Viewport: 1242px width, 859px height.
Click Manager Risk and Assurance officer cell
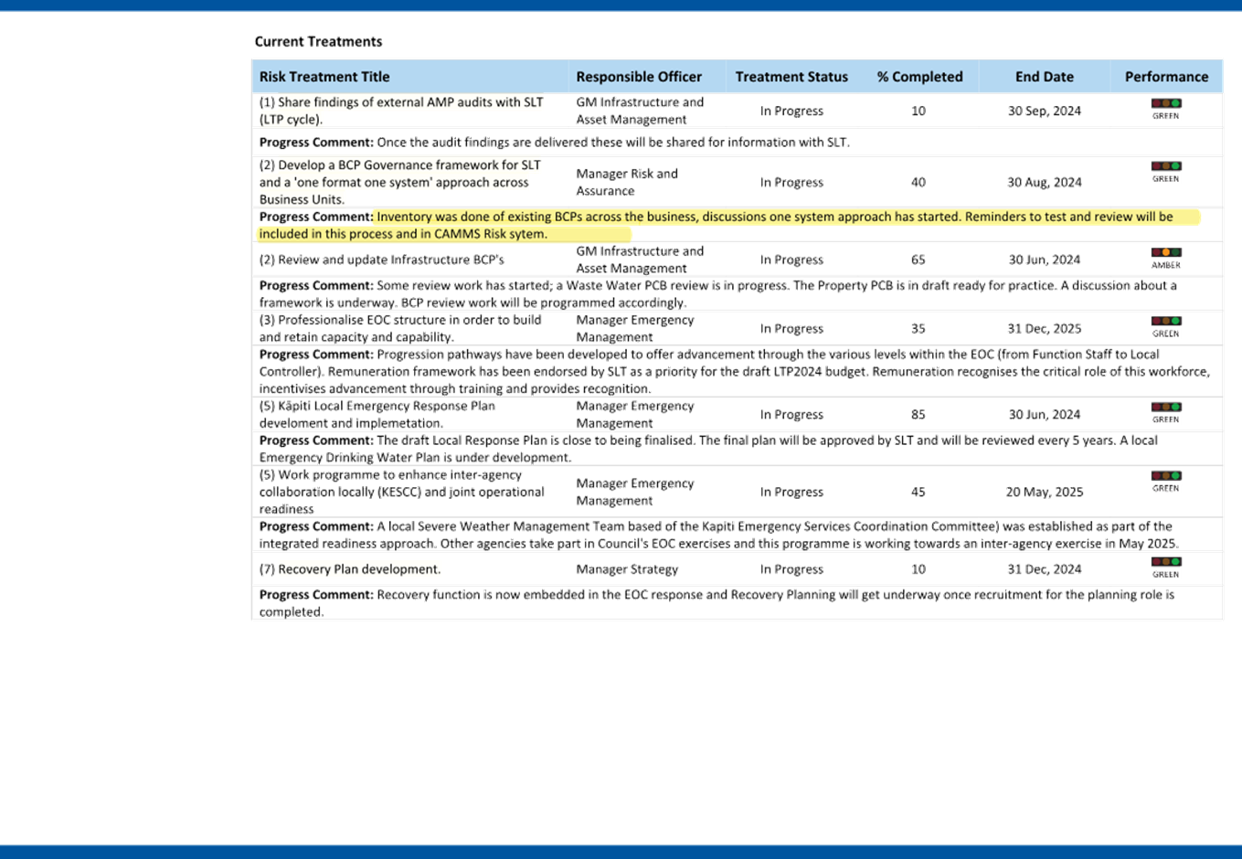(x=627, y=182)
